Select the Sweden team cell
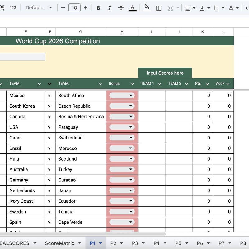The width and height of the screenshot is (249, 249). coord(26,212)
